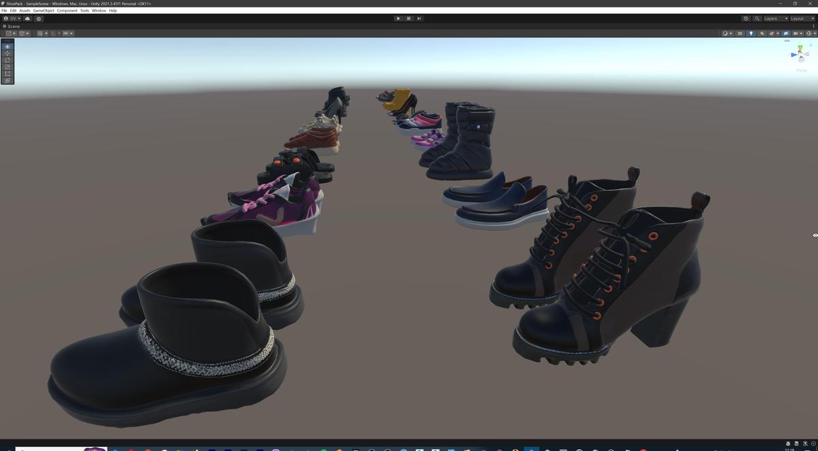Screen dimensions: 818x451
Task: Activate the View/Hand tool
Action: 7,46
